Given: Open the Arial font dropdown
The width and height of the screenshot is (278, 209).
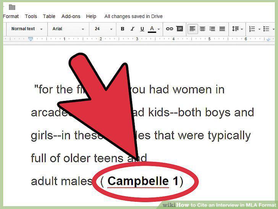Looking at the screenshot, I should point(68,29).
